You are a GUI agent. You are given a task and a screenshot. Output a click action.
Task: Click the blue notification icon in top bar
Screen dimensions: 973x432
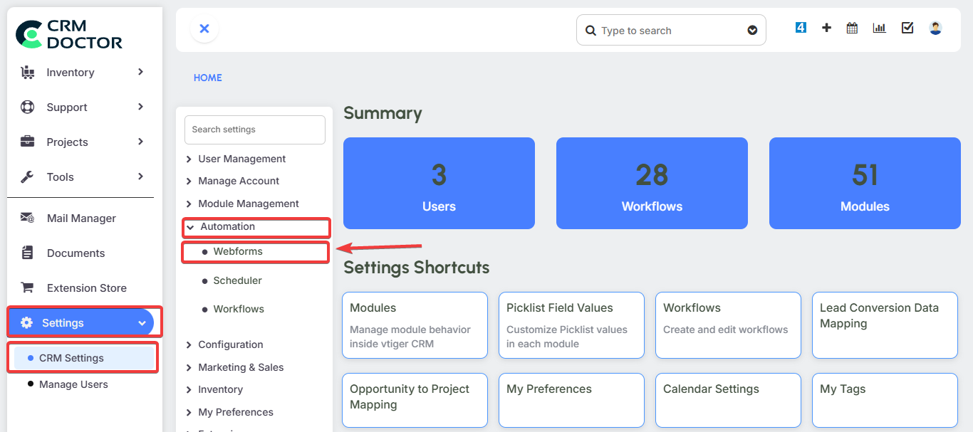(801, 28)
